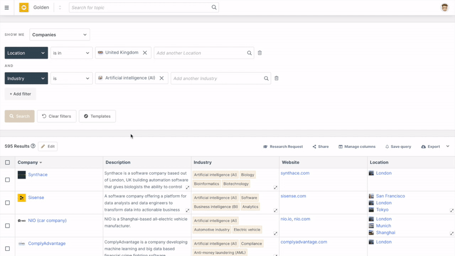
Task: Click the Export button
Action: point(431,147)
